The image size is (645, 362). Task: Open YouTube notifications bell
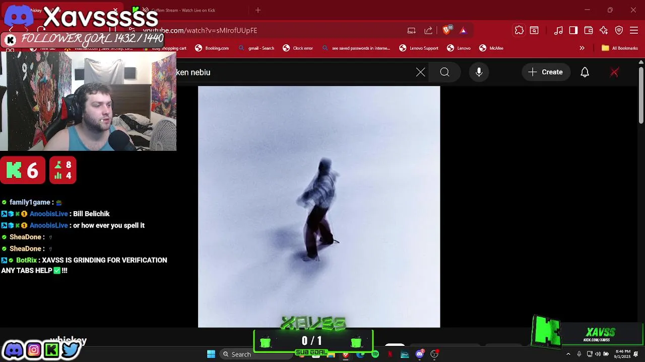click(x=585, y=72)
